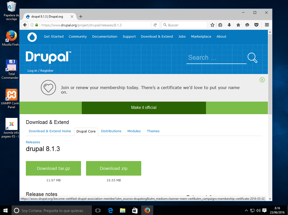Viewport: 288px width, 215px height.
Task: Focus the Drupal Search input field
Action: [x=216, y=58]
